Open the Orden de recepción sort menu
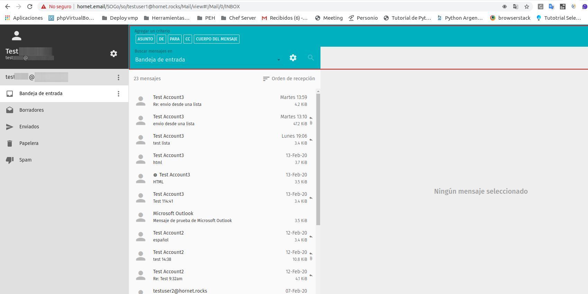Viewport: 588px width, 294px height. 289,79
